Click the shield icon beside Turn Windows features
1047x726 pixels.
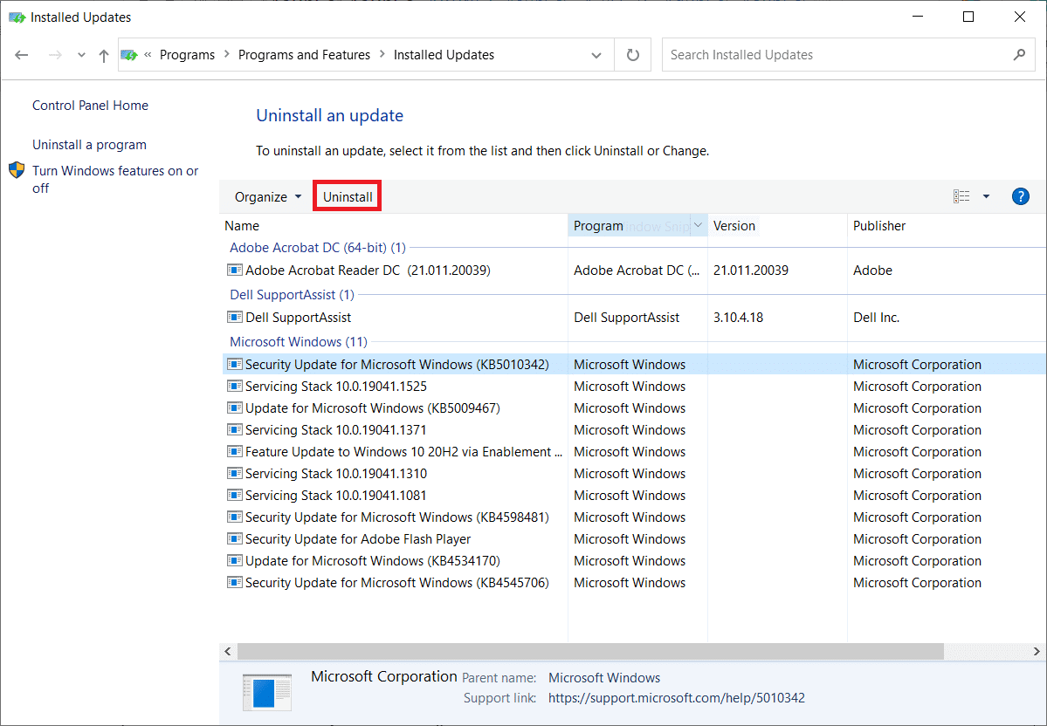coord(17,171)
